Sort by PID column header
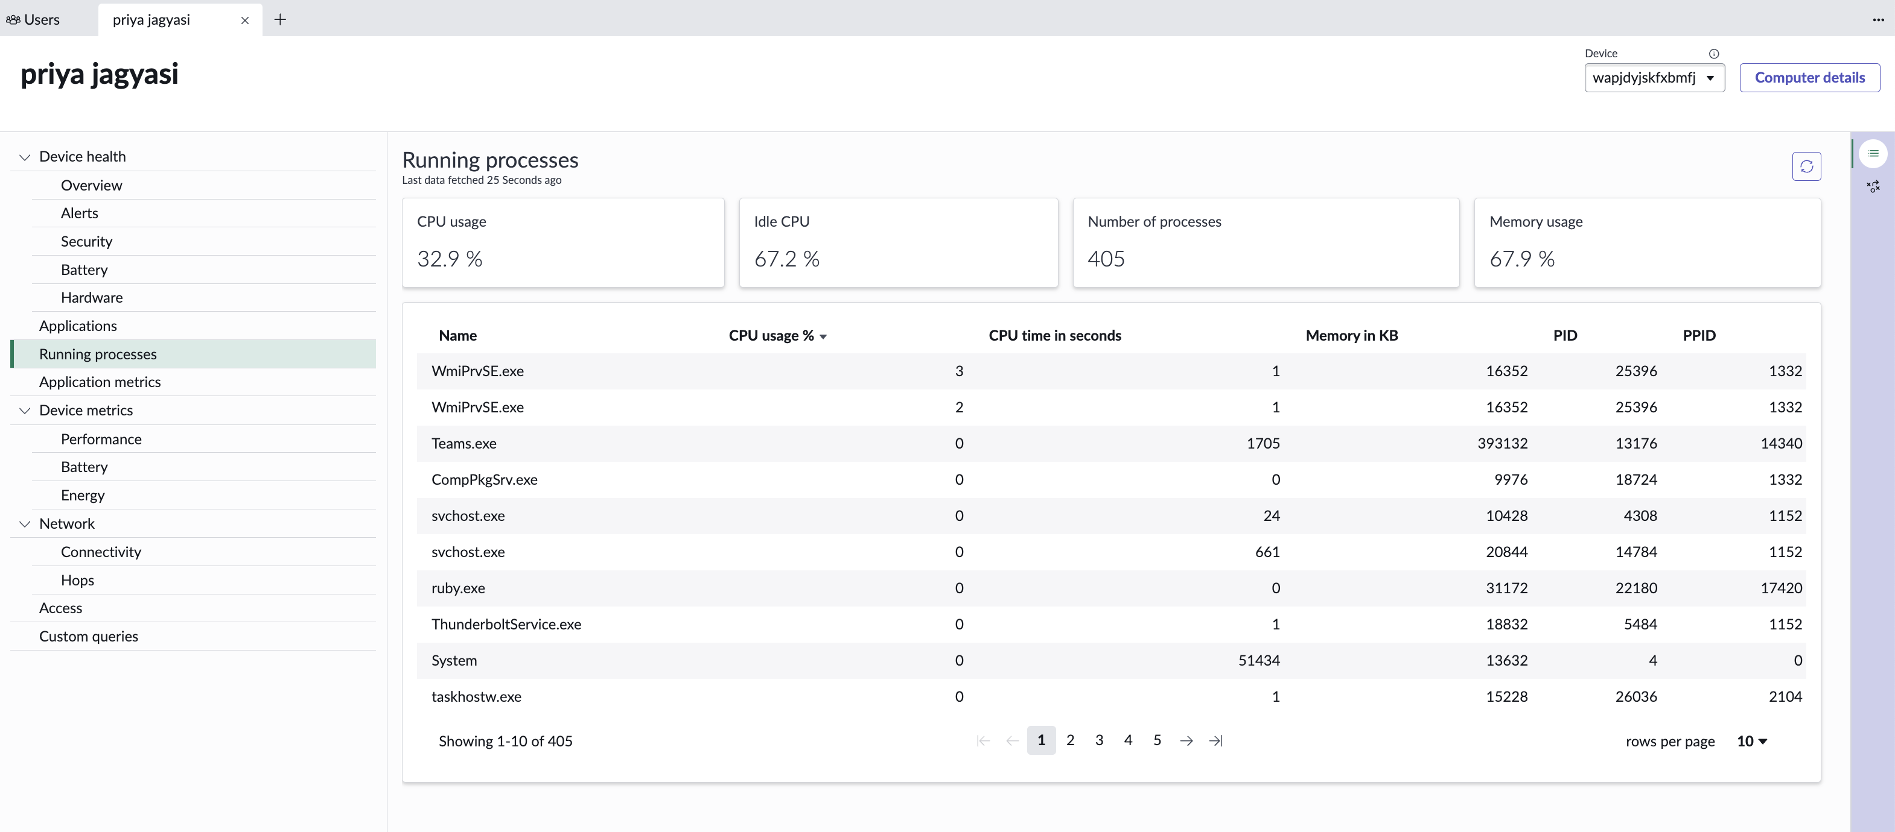 (x=1565, y=336)
